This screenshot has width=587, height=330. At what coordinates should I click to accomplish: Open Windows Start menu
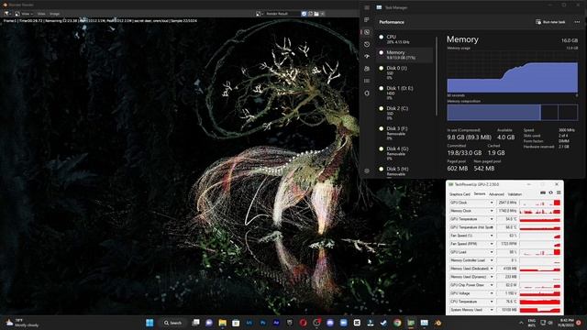pos(150,323)
